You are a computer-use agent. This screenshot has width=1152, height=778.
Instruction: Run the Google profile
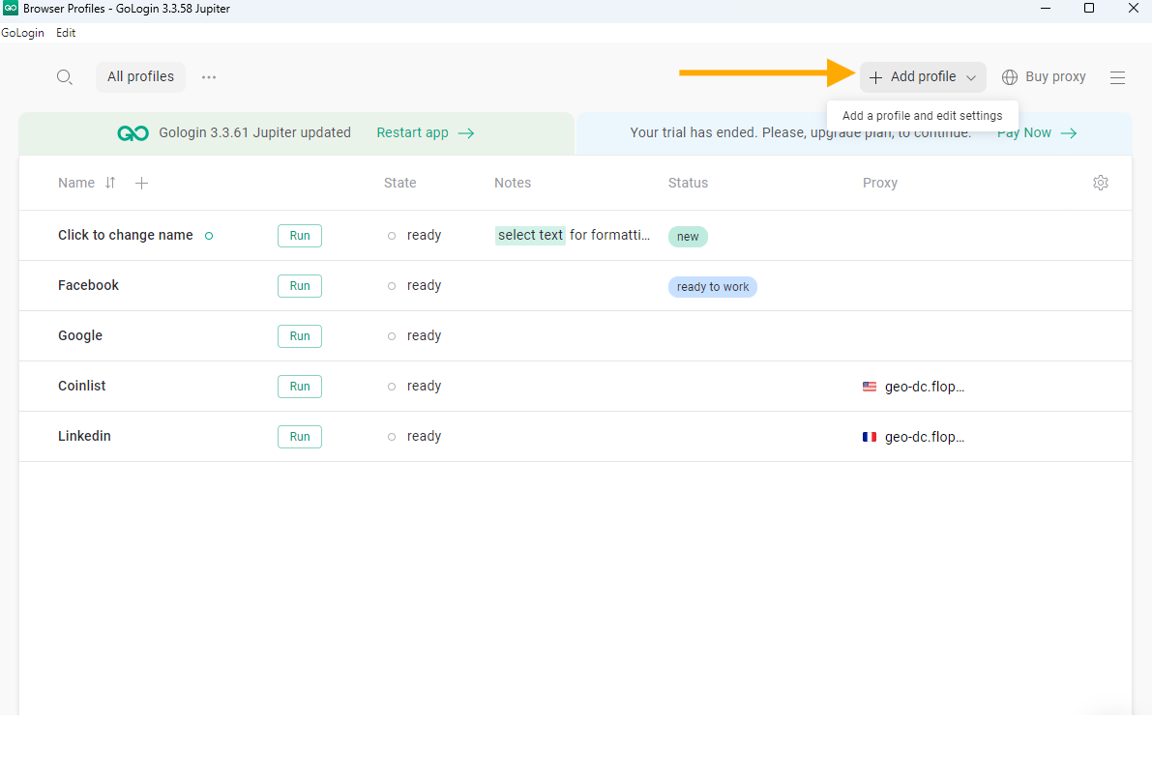click(300, 336)
